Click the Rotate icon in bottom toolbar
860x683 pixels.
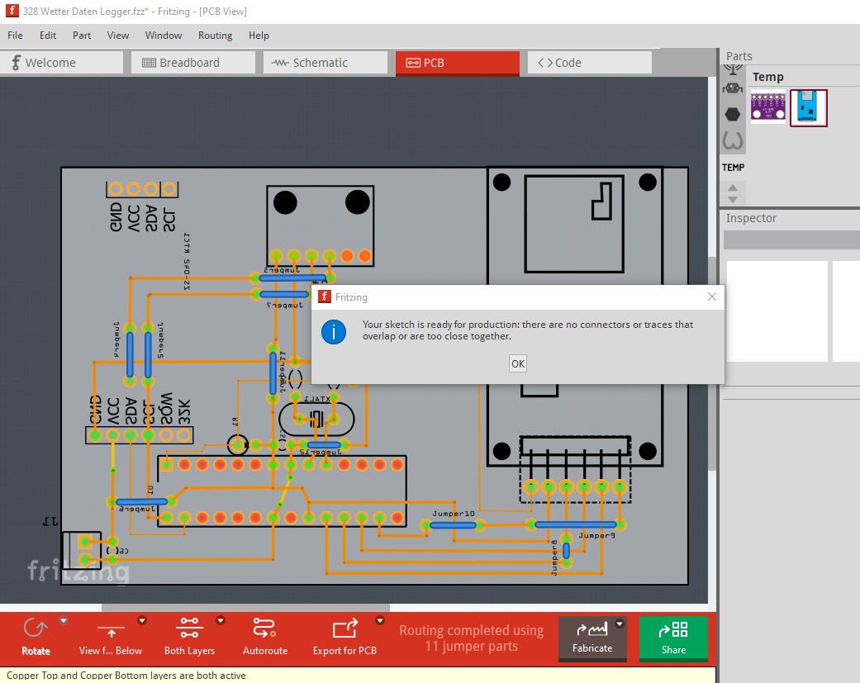(36, 628)
